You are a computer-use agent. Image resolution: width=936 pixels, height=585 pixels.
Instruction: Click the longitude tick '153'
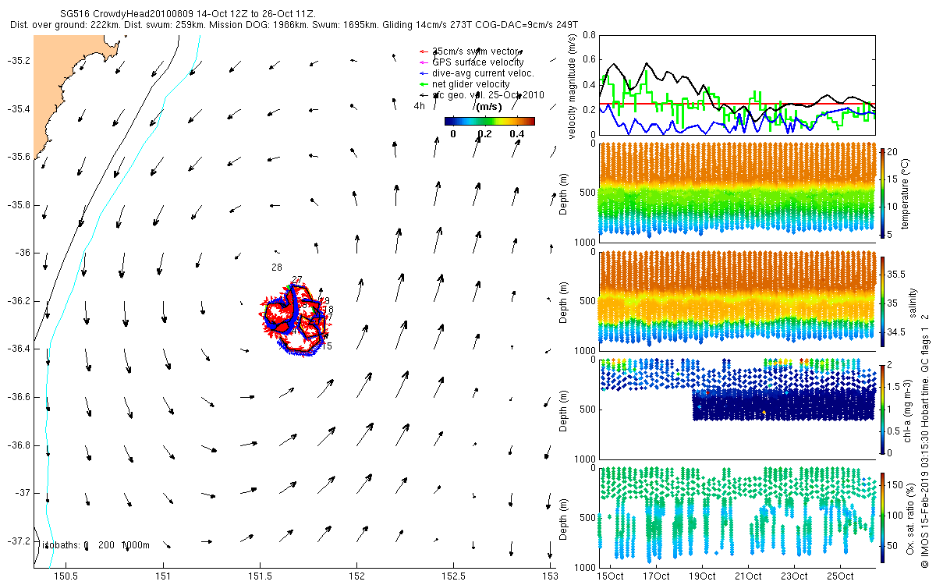tap(550, 576)
